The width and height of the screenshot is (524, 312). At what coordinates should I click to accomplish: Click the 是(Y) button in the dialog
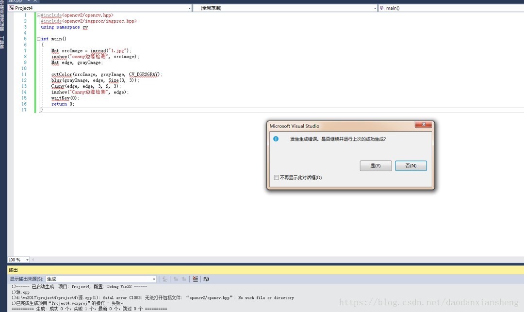[x=376, y=166]
